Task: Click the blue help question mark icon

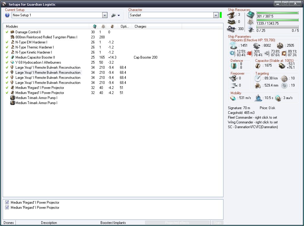Action: [x=7, y=15]
